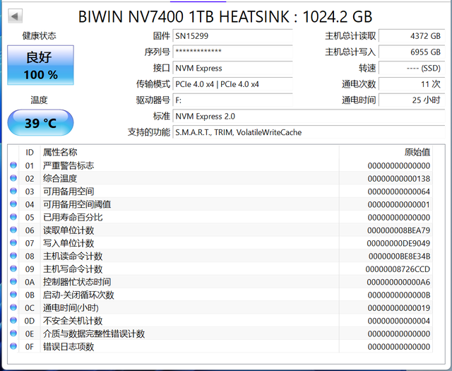Click the status dot for row 0B 启动-关闭循环次数
This screenshot has height=371, width=452.
click(x=13, y=294)
